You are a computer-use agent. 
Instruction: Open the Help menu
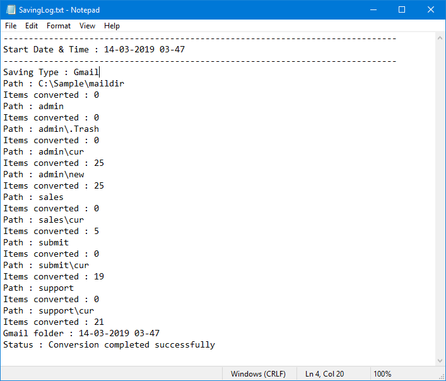pos(112,26)
